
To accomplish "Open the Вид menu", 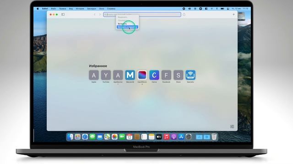I will pyautogui.click(x=71, y=9).
